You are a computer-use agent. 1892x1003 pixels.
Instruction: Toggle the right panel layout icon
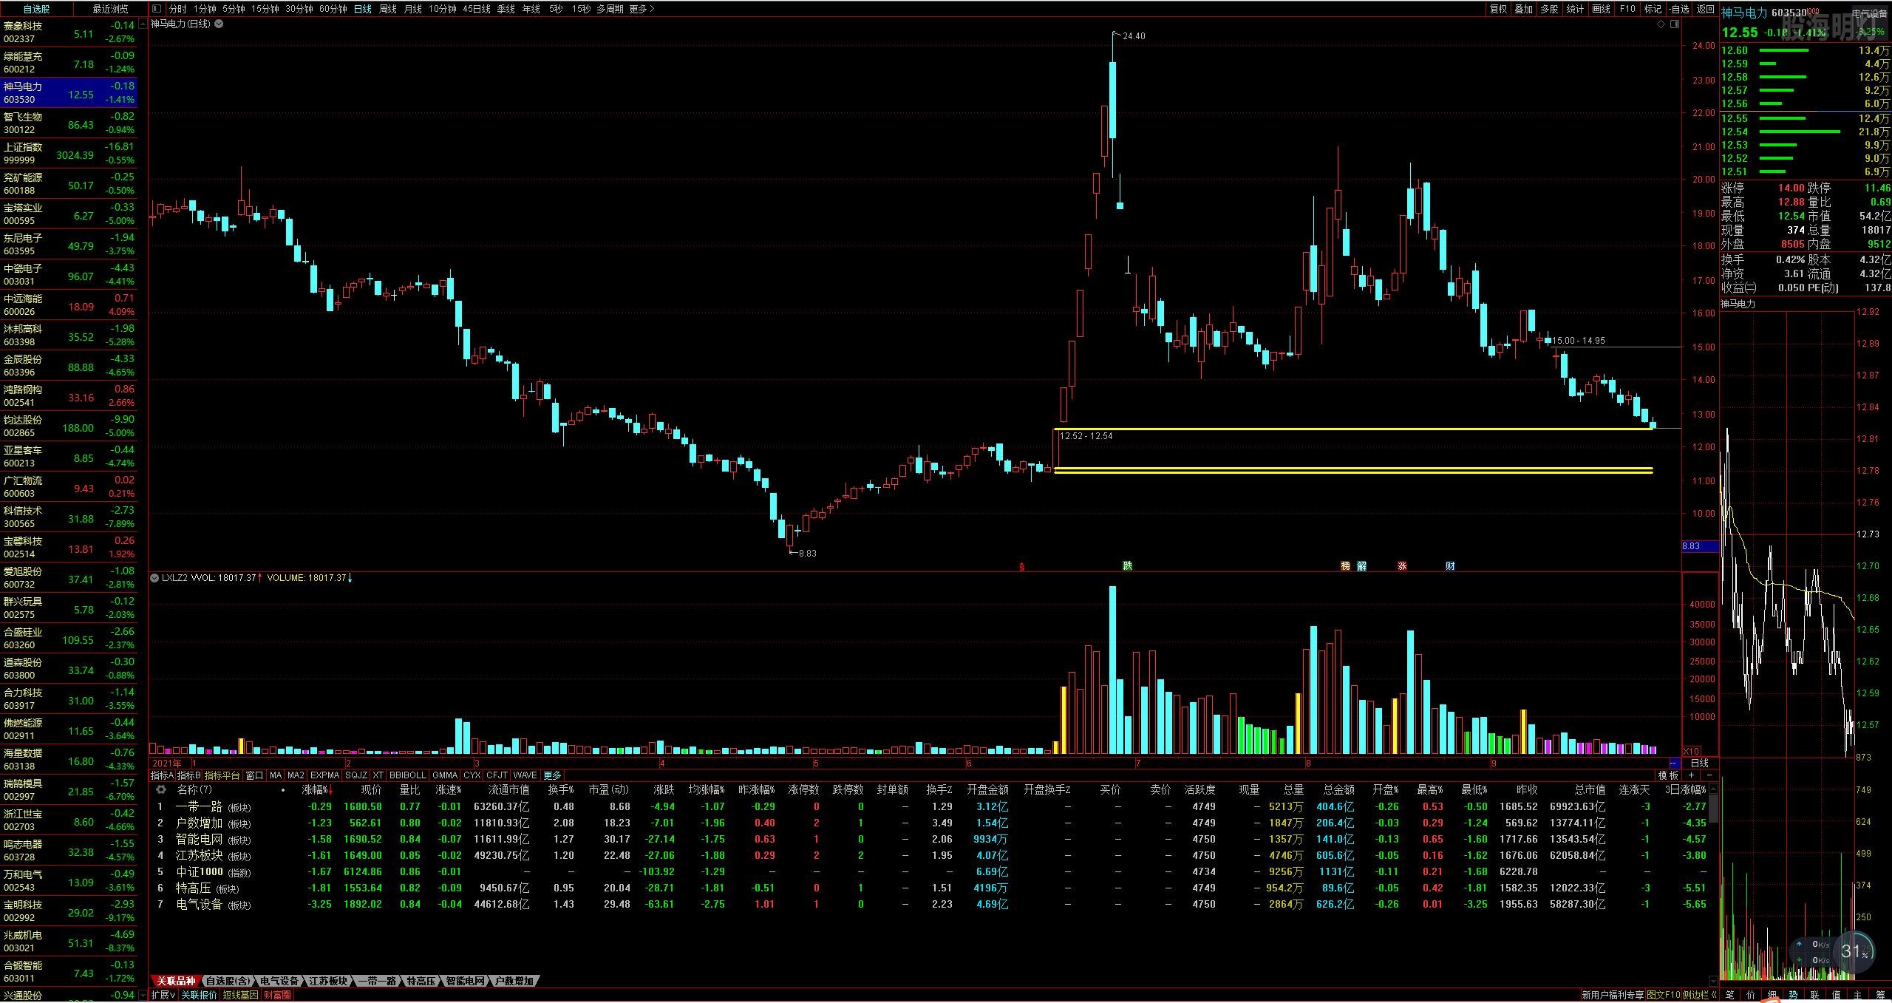click(1675, 24)
